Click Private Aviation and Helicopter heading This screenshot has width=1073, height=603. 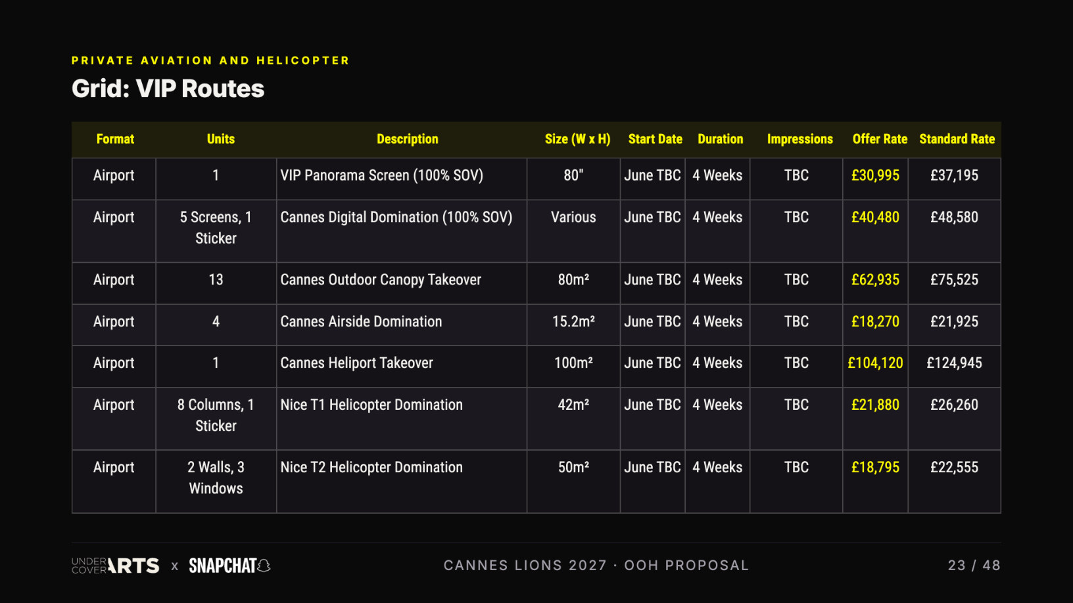[210, 60]
